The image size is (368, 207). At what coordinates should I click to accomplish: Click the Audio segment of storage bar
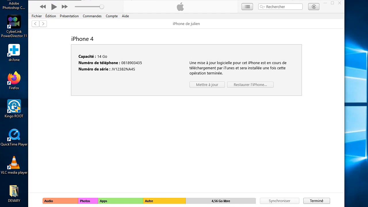60,201
